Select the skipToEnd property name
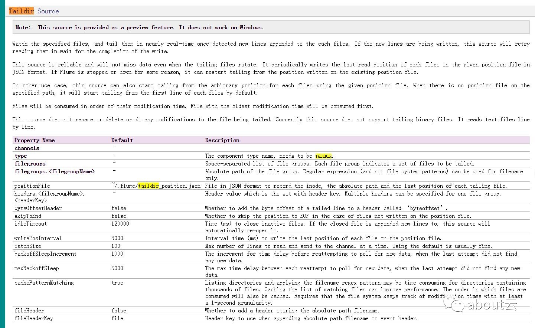The width and height of the screenshot is (535, 328). [28, 216]
